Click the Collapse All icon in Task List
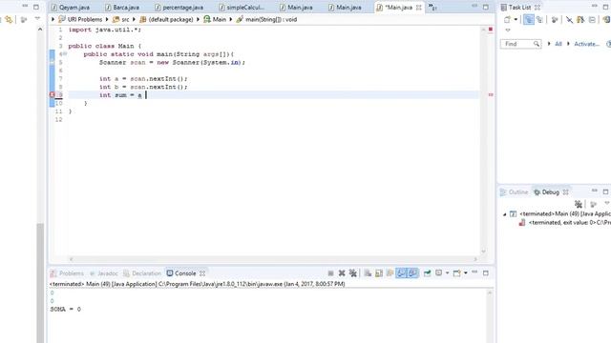The width and height of the screenshot is (611, 343). 592,19
